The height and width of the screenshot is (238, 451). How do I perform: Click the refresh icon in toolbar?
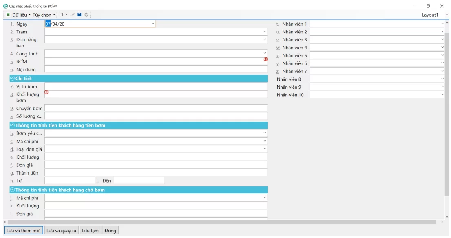tap(86, 15)
